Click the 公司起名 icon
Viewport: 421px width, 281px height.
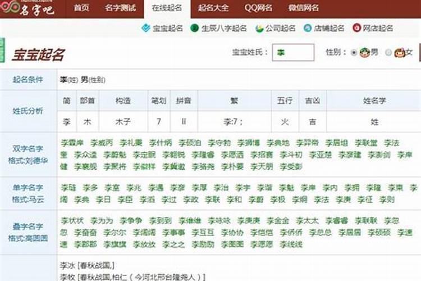[259, 28]
